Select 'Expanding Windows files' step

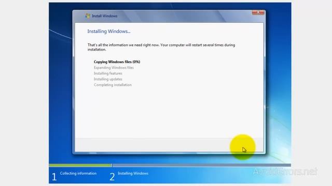point(114,68)
